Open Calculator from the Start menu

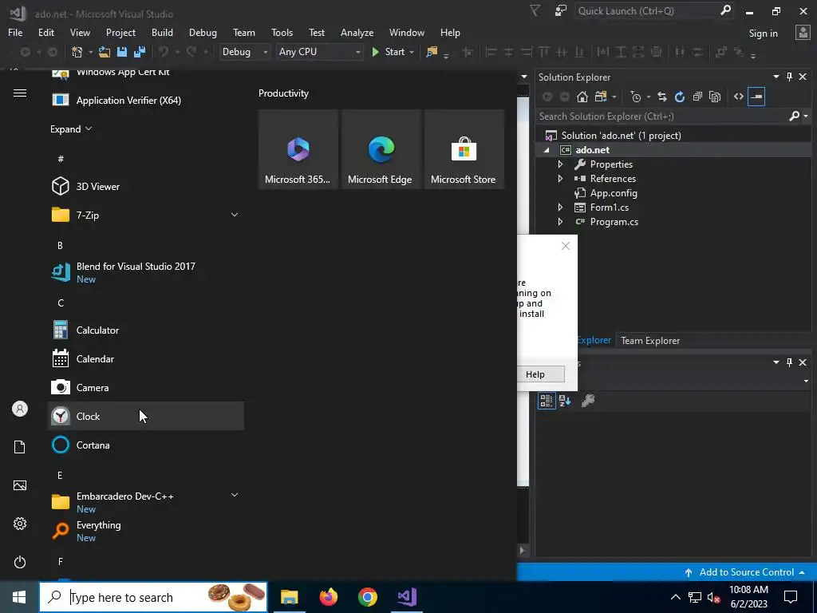(x=146, y=330)
